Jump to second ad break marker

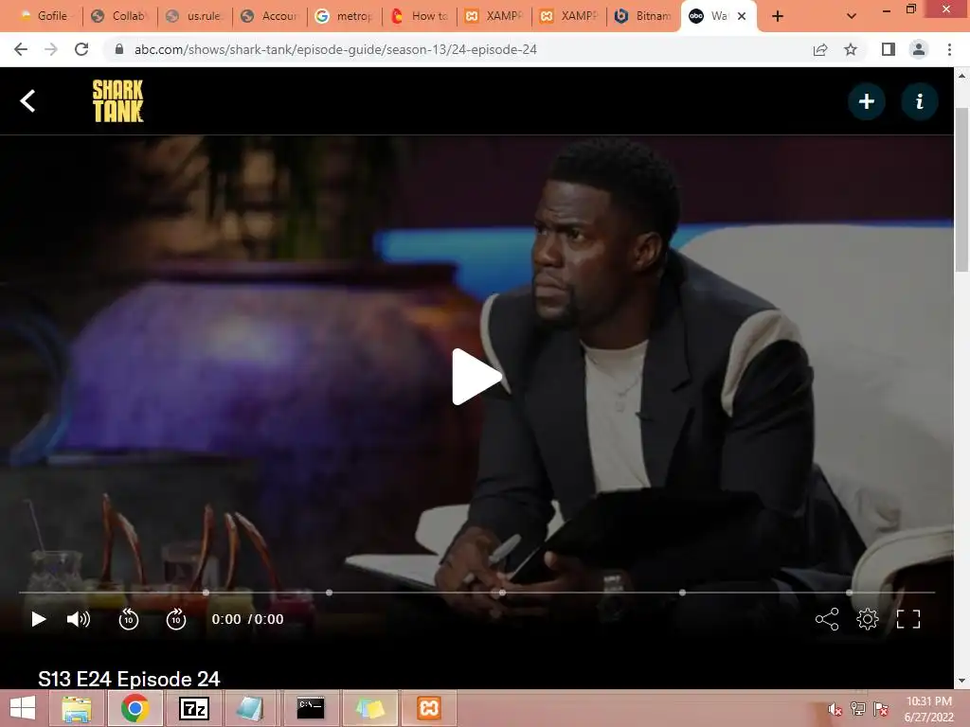(x=329, y=593)
